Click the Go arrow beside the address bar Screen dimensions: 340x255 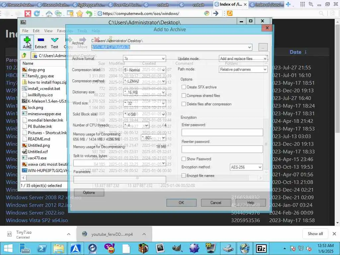(x=215, y=13)
